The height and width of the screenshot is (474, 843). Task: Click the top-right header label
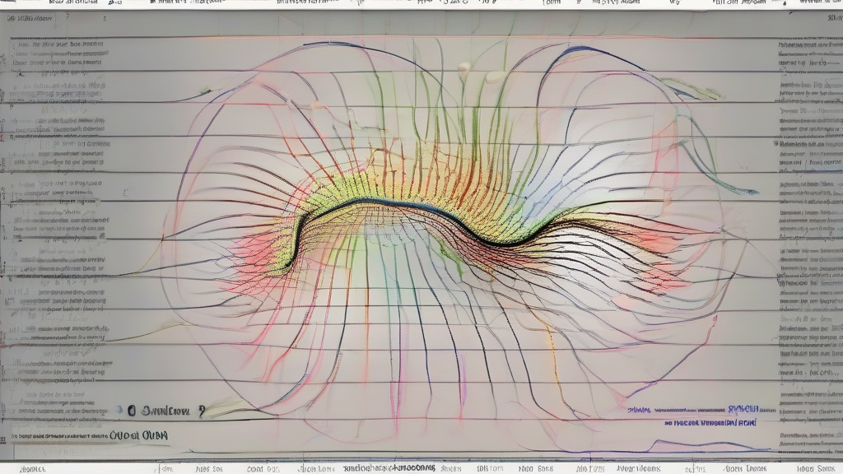click(x=811, y=4)
